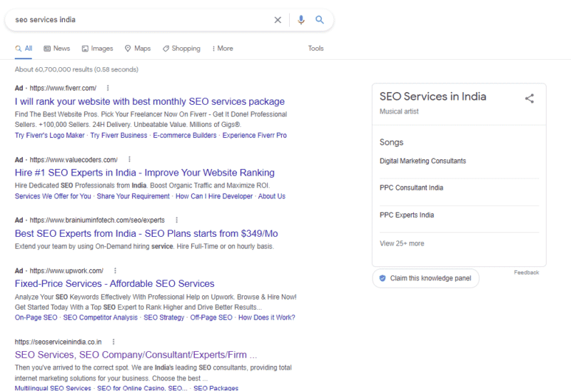Expand the More search filters menu
The image size is (571, 391).
pos(222,49)
